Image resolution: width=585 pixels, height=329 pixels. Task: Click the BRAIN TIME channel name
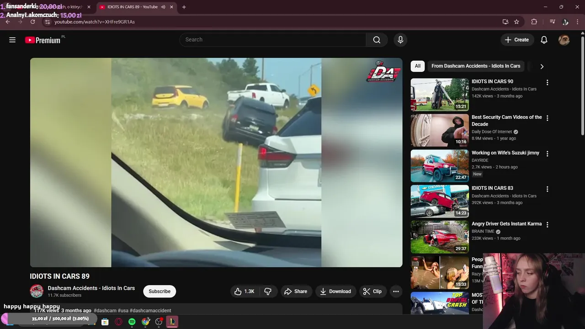pos(483,231)
